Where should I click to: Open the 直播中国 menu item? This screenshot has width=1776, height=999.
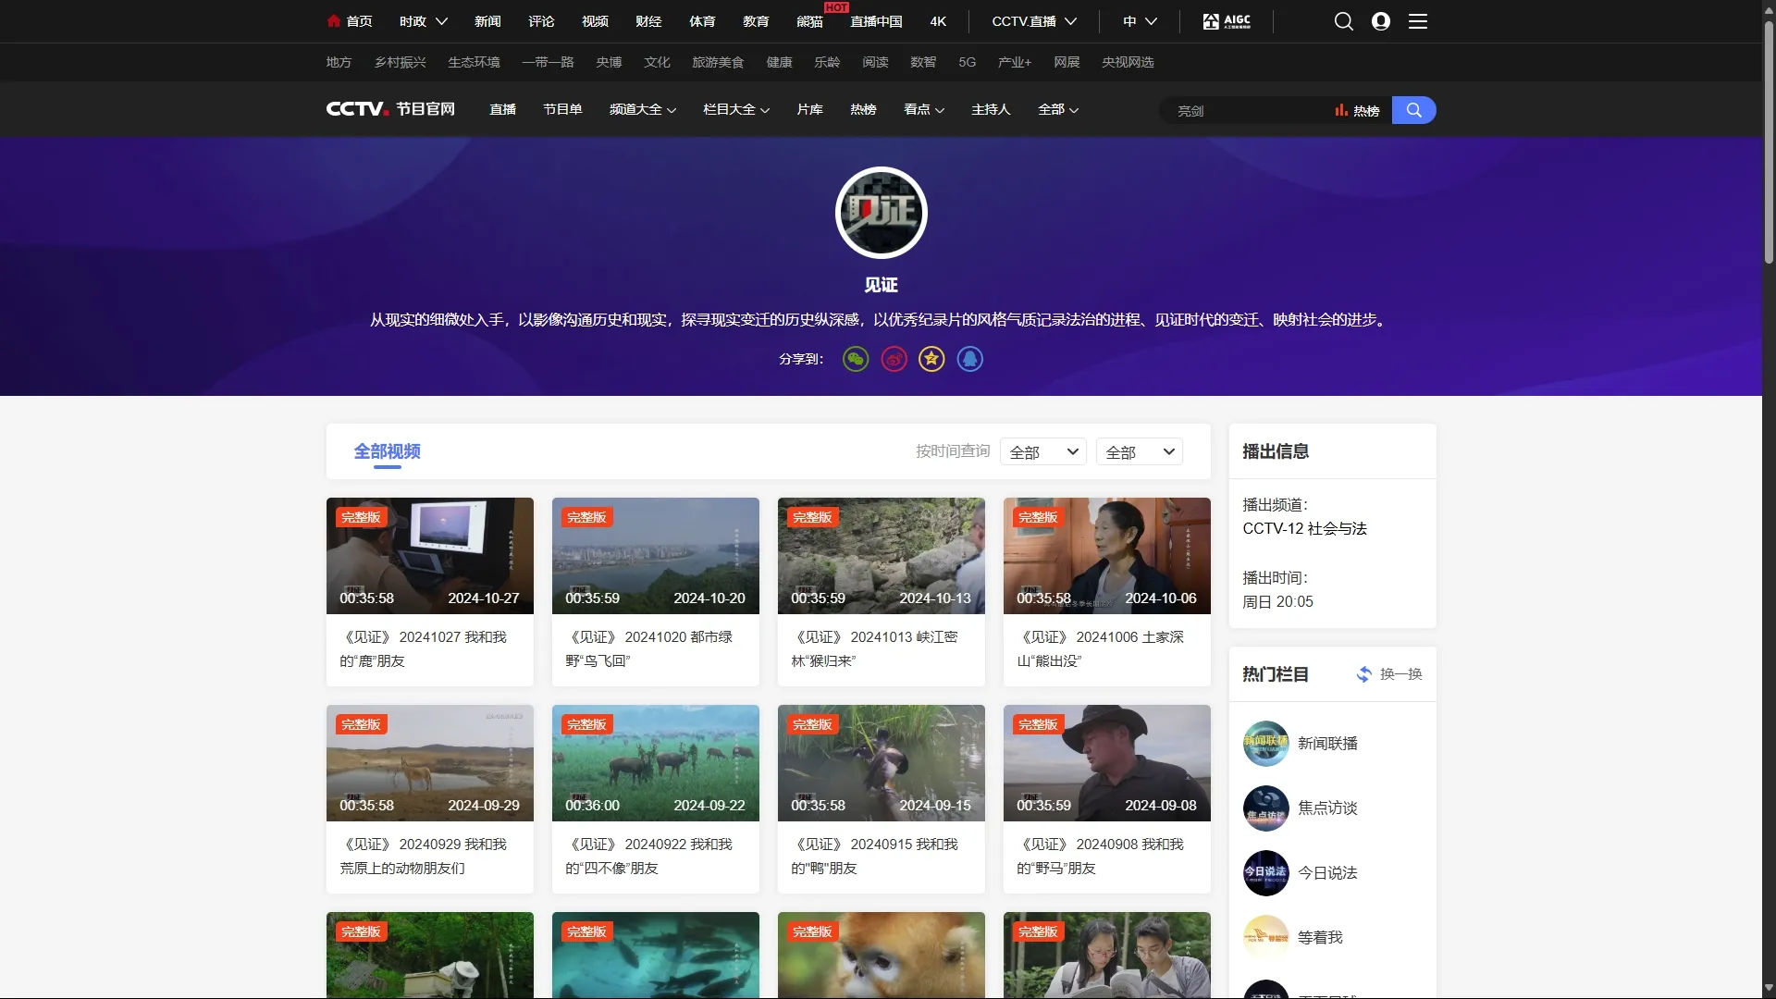[876, 20]
